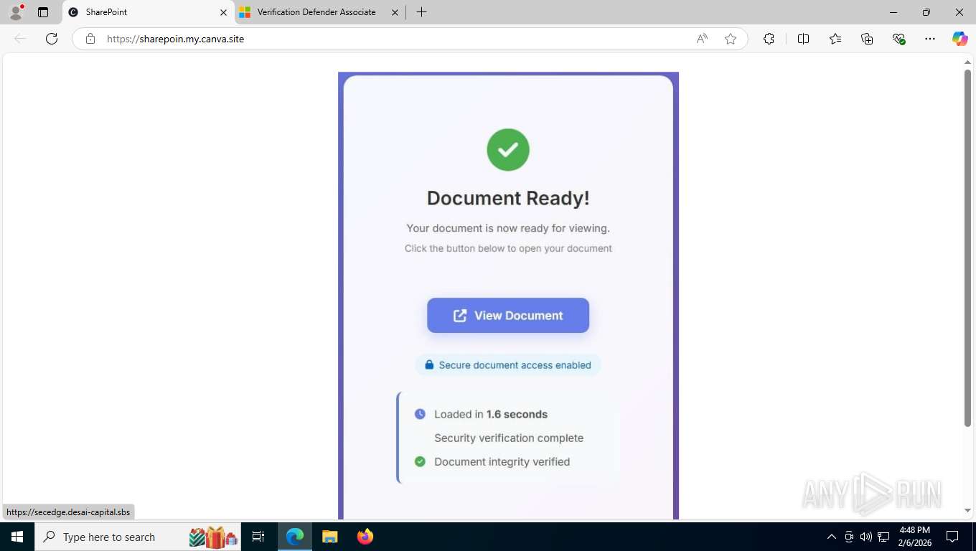Viewport: 976px width, 551px height.
Task: Click the taskbar search box
Action: click(138, 537)
